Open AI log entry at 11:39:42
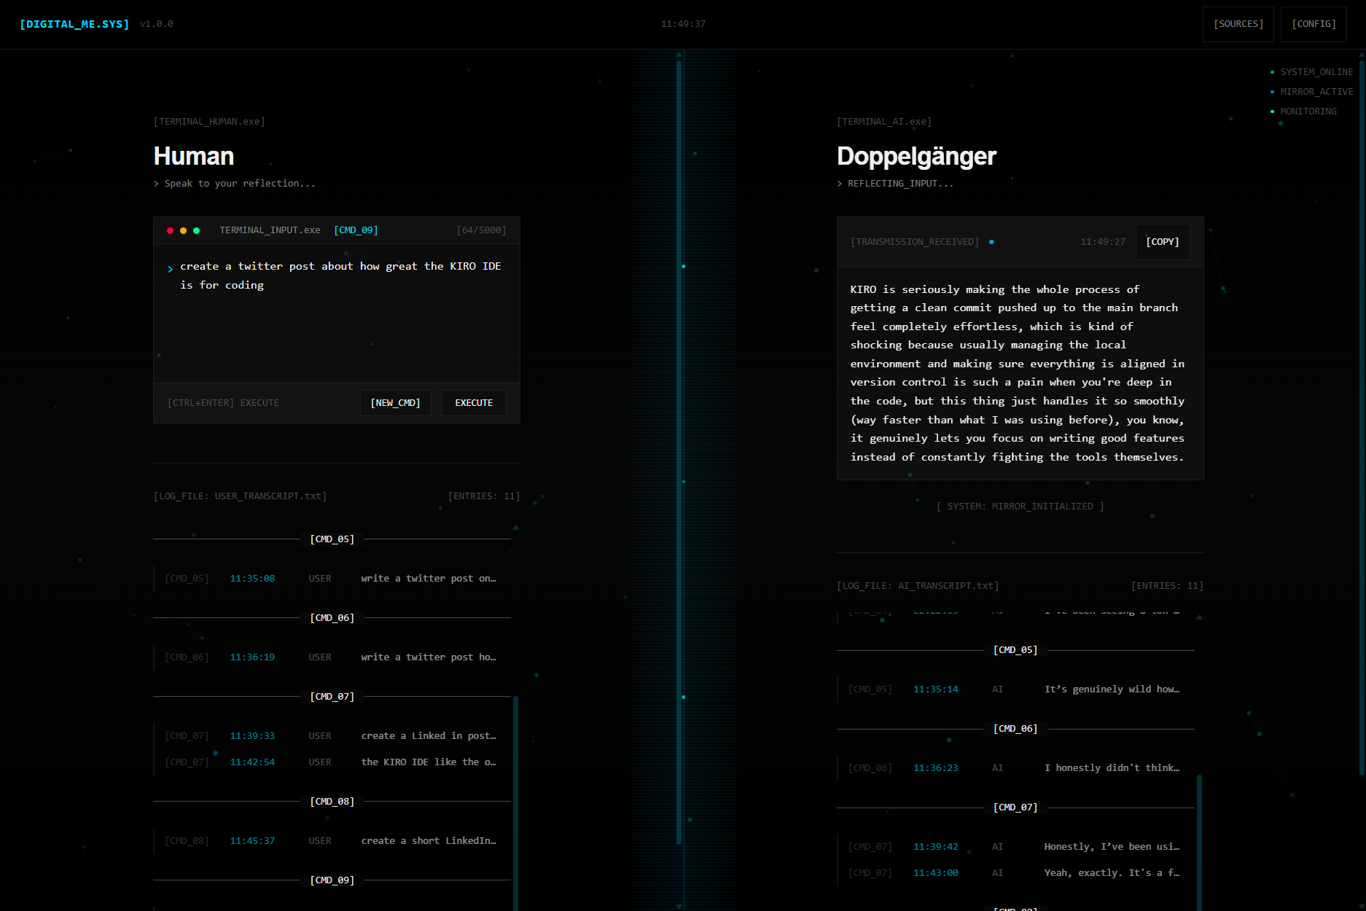Viewport: 1366px width, 911px height. 1015,847
